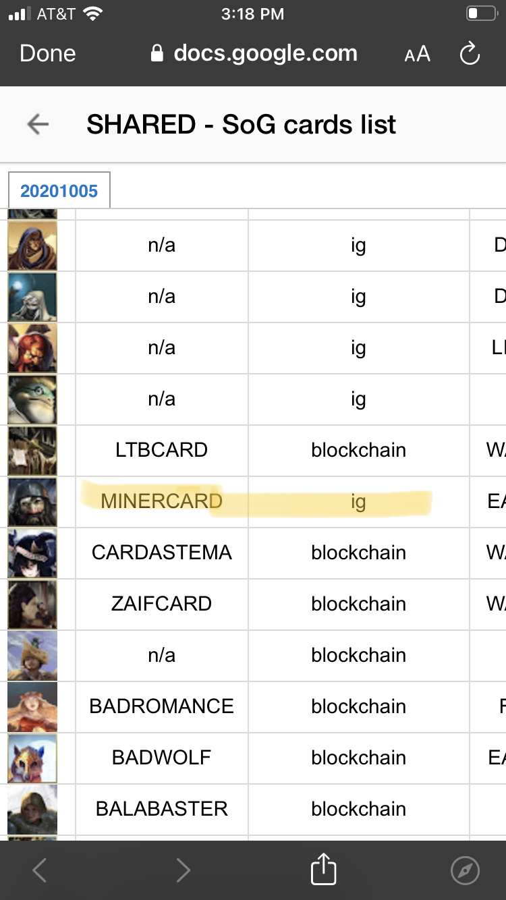Image resolution: width=506 pixels, height=900 pixels.
Task: Tap the BADWOLF row card thumbnail
Action: tap(32, 758)
